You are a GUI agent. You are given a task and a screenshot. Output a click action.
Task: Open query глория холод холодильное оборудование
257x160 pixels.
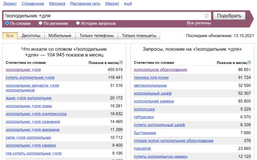[x=174, y=141]
